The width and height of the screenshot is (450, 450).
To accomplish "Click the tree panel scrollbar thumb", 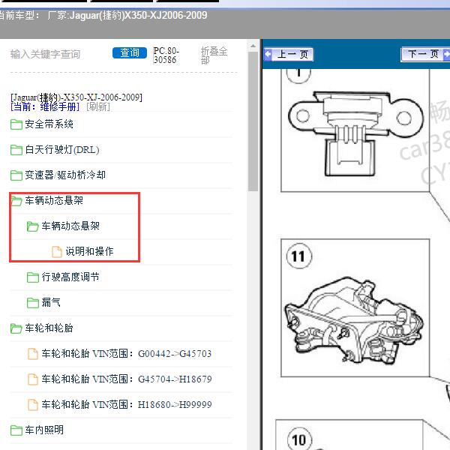I will (x=253, y=121).
